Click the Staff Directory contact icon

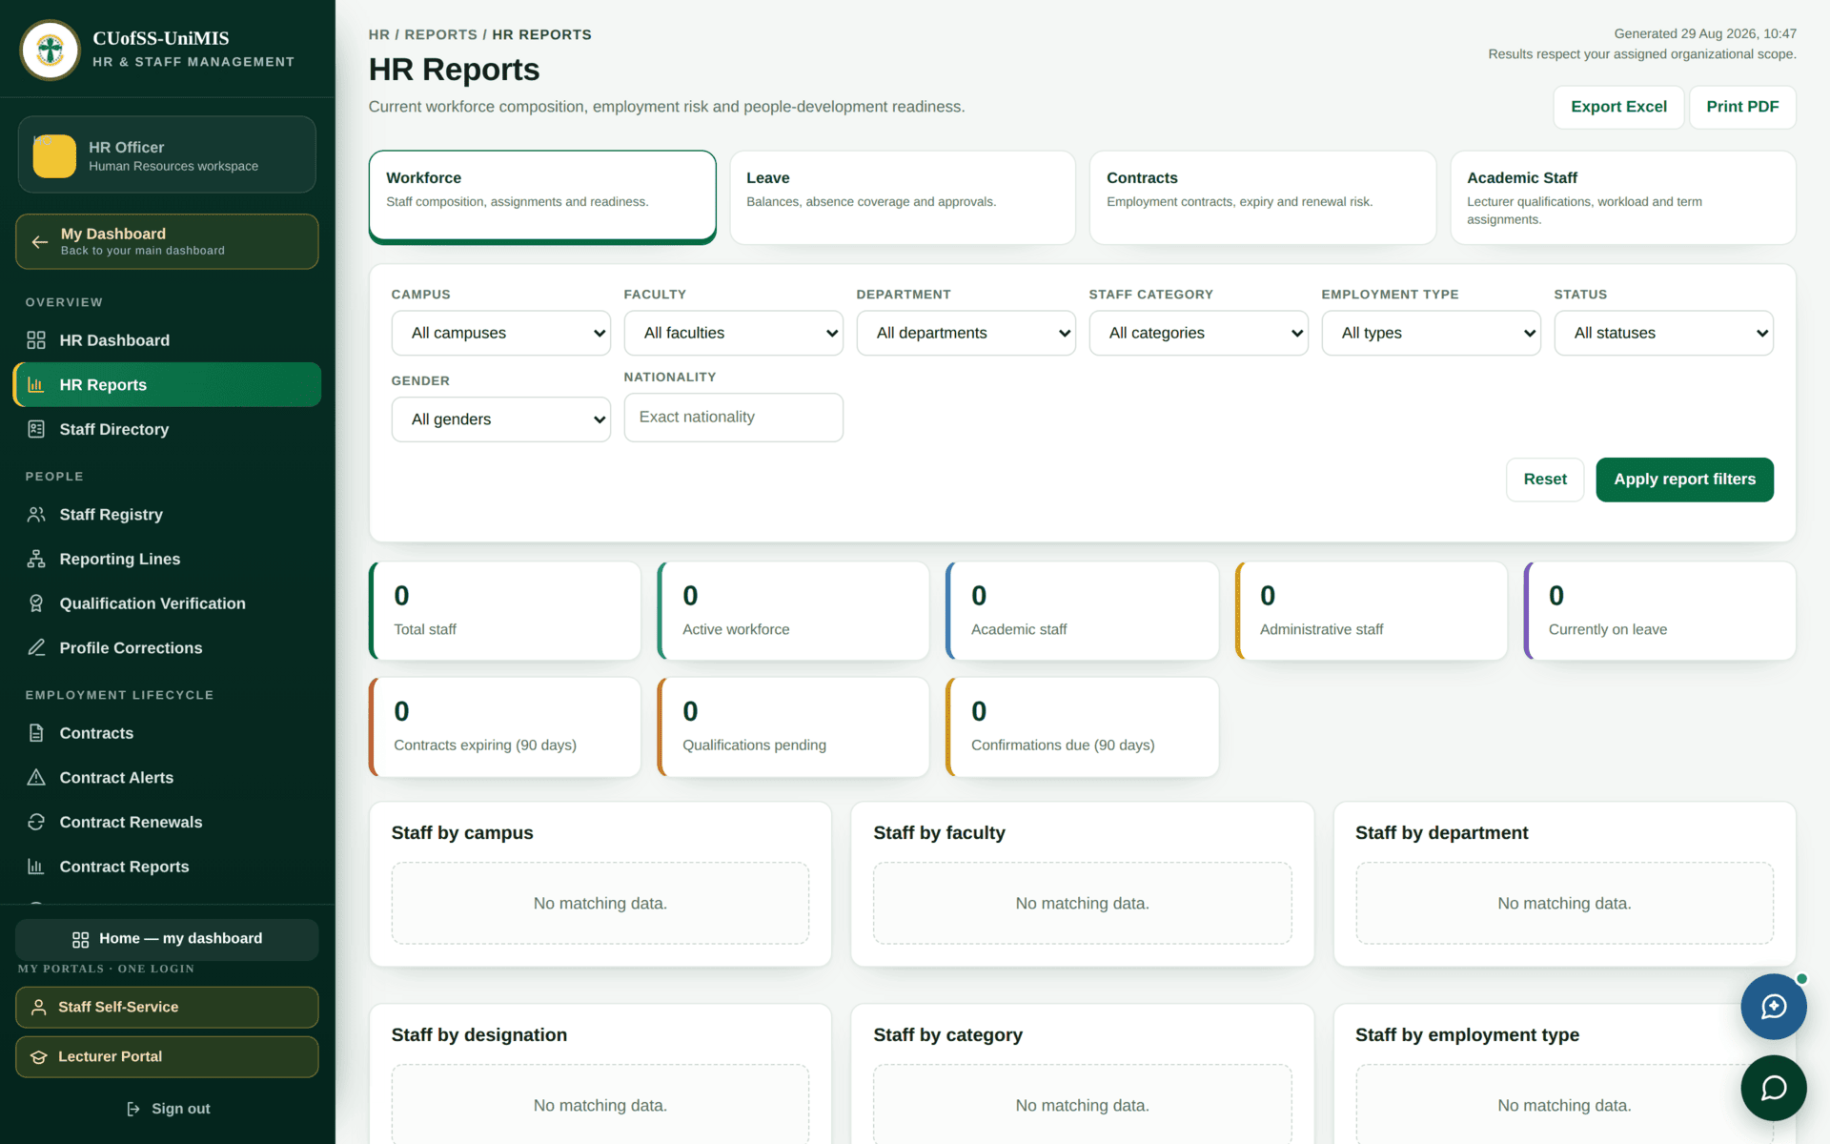click(36, 429)
